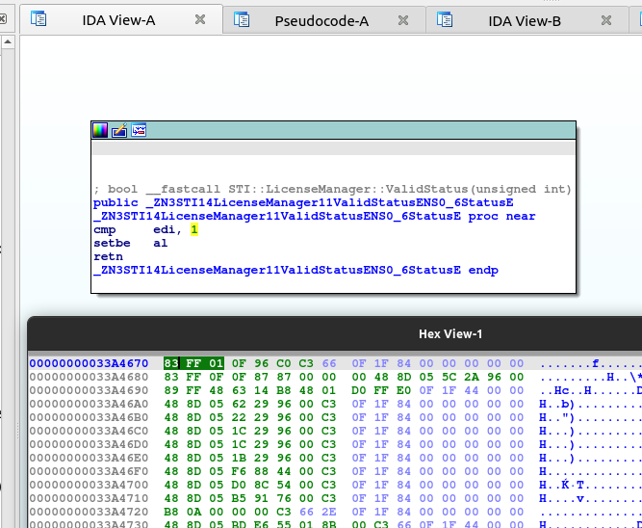Click byte E0 in row 033A4690

403,390
